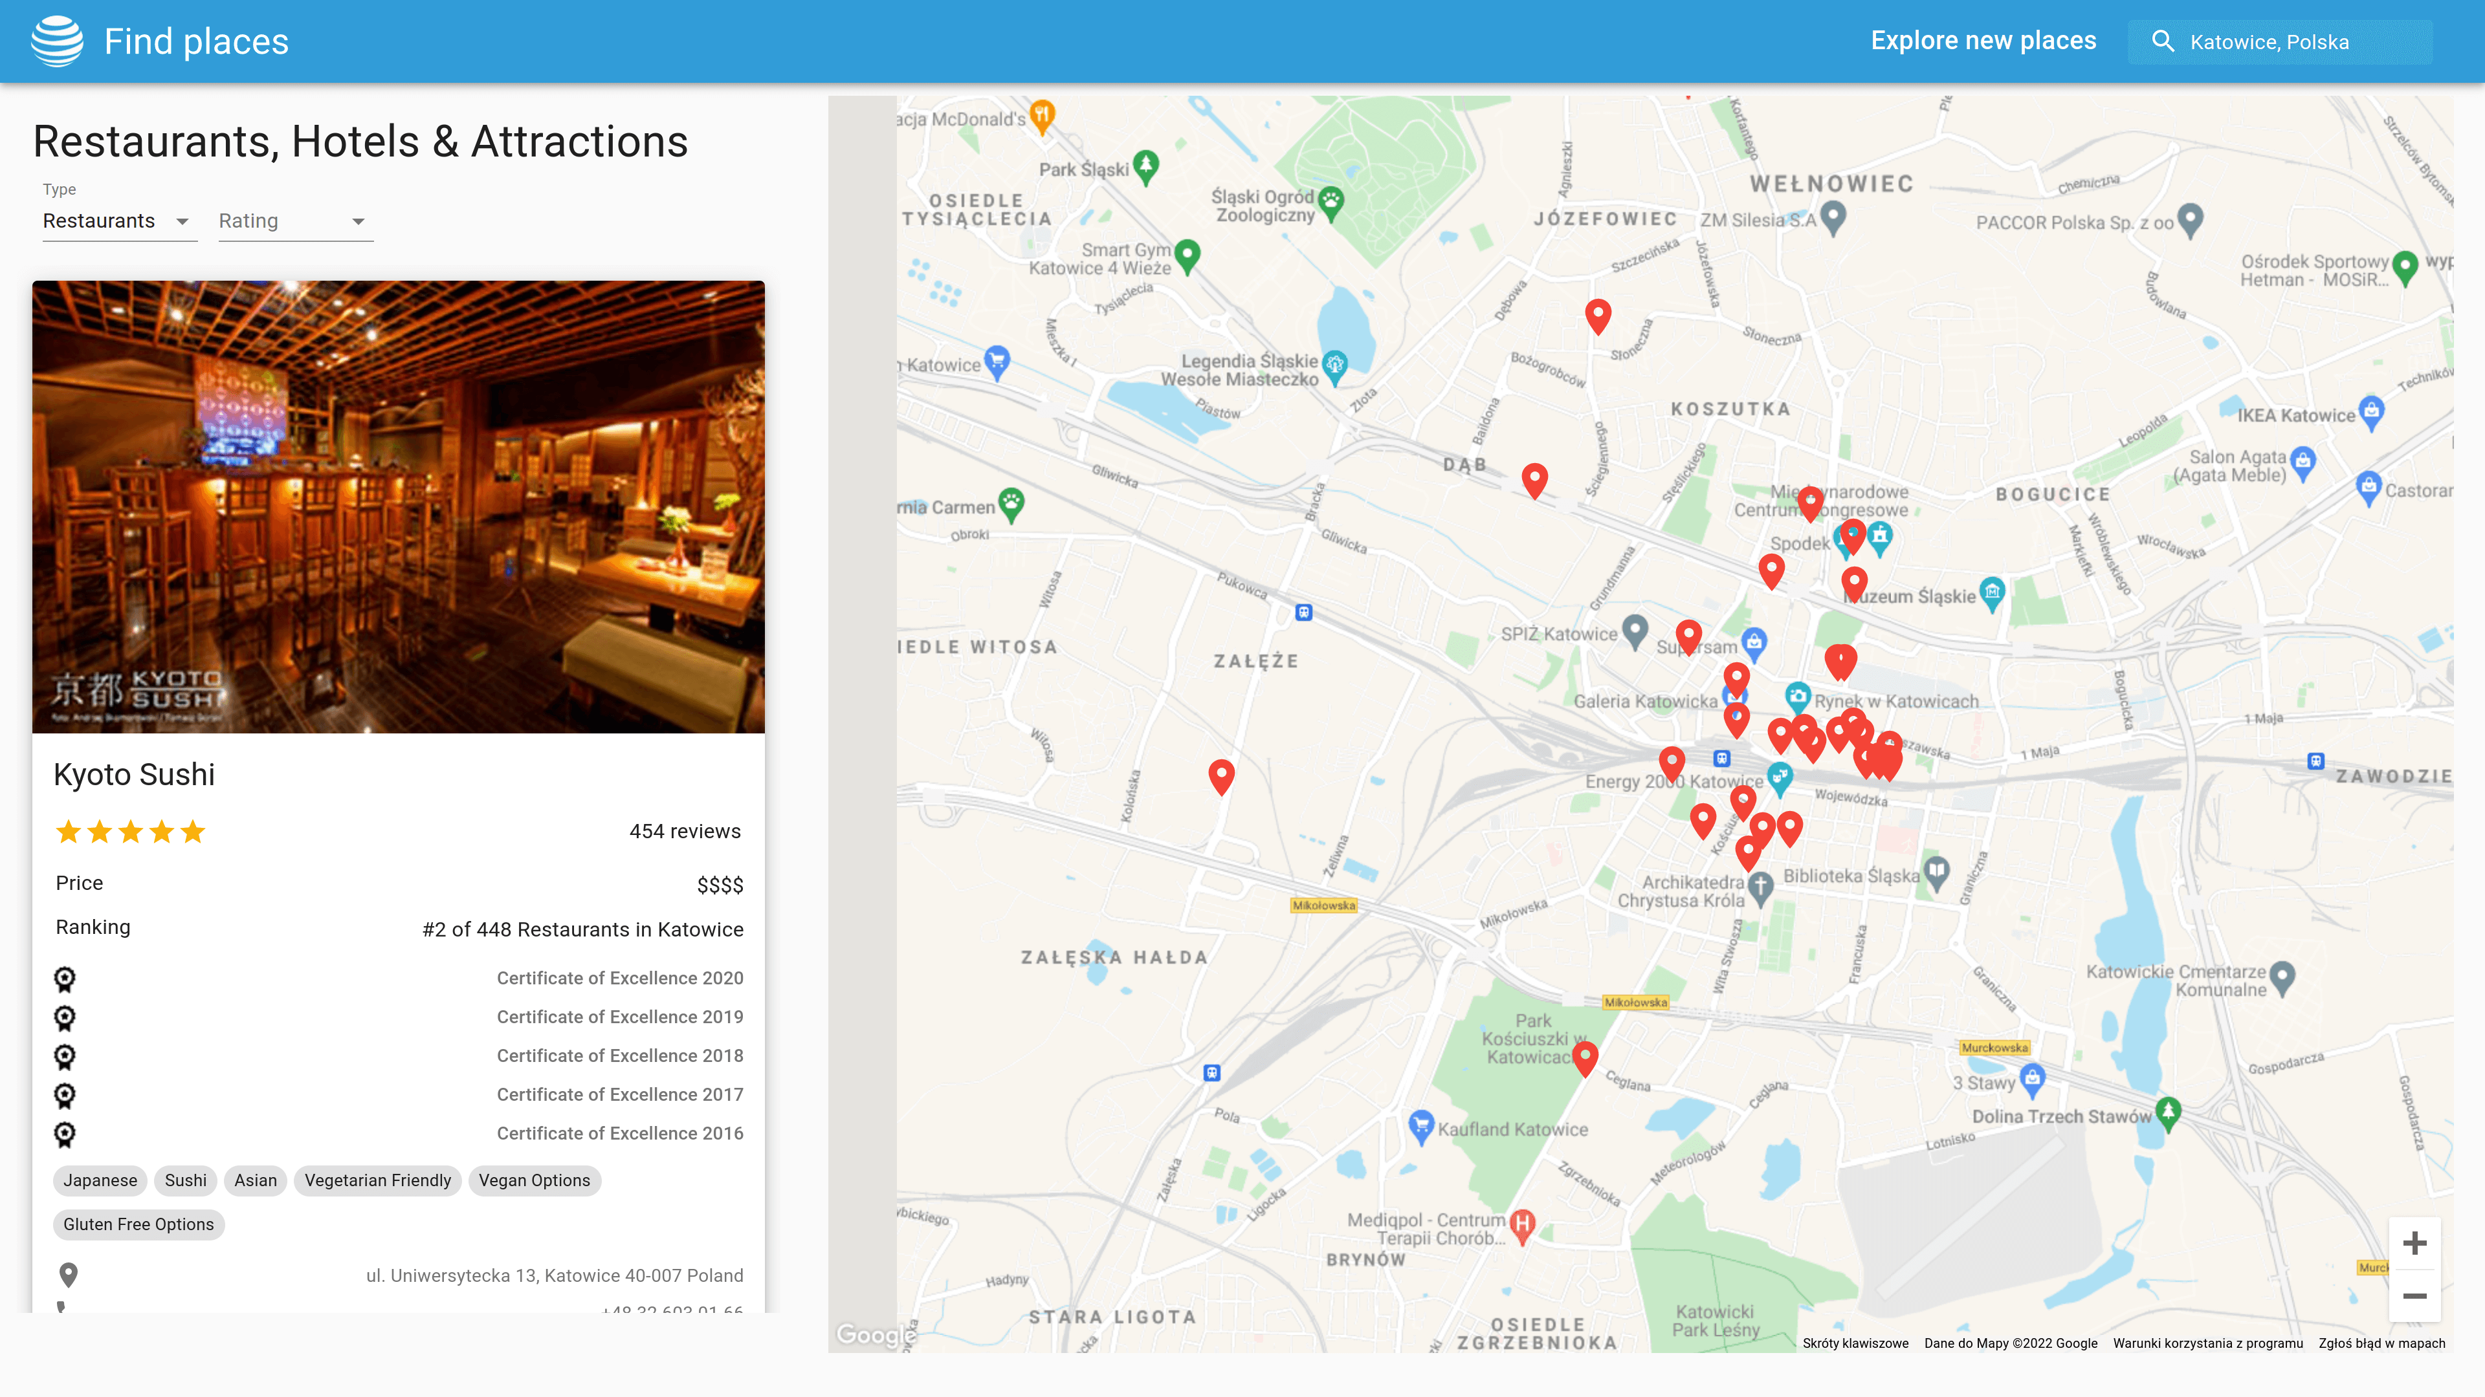Click the Certificate of Excellence 2020 badge icon
The width and height of the screenshot is (2485, 1397).
click(x=65, y=977)
